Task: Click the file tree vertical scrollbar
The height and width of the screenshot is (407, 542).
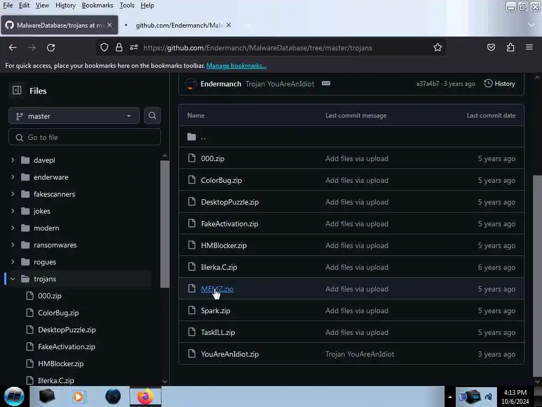Action: point(165,224)
